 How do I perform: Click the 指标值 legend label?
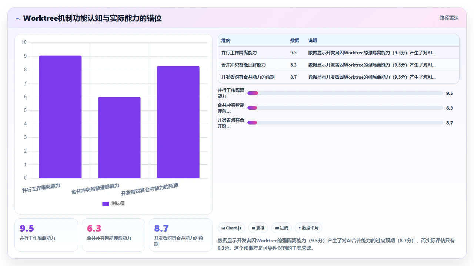pos(118,204)
